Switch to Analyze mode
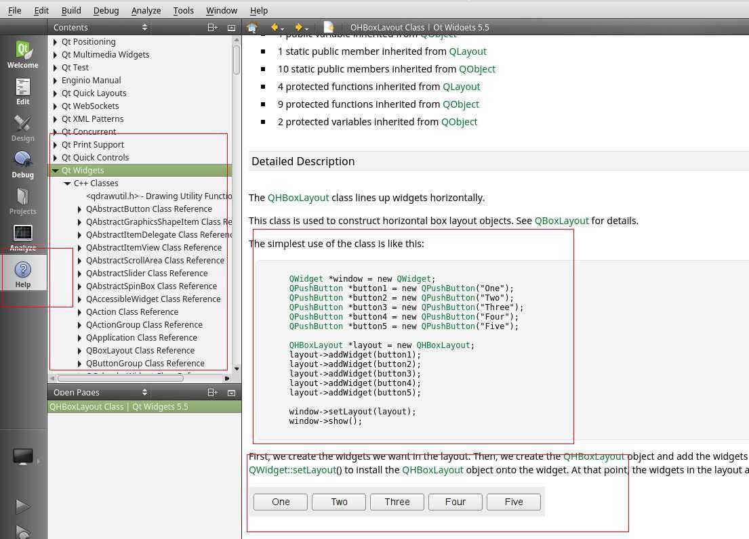 [x=22, y=238]
